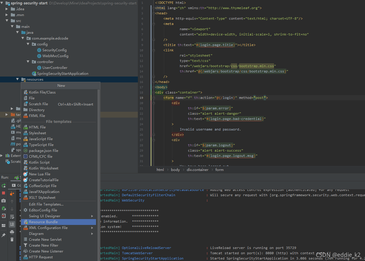Click the Spring Boot run configuration tab icon
The width and height of the screenshot is (365, 261).
(17, 177)
